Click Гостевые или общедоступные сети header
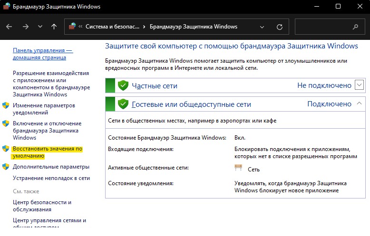The height and width of the screenshot is (236, 370). coord(191,104)
